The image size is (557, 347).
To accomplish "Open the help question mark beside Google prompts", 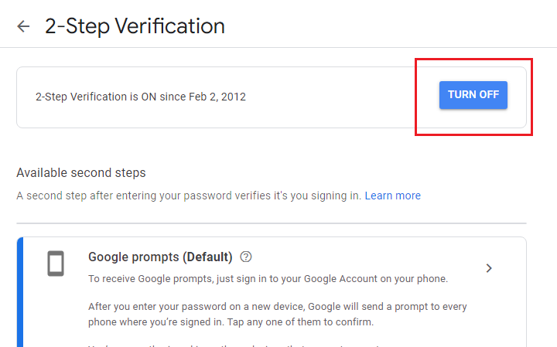I will pyautogui.click(x=246, y=257).
